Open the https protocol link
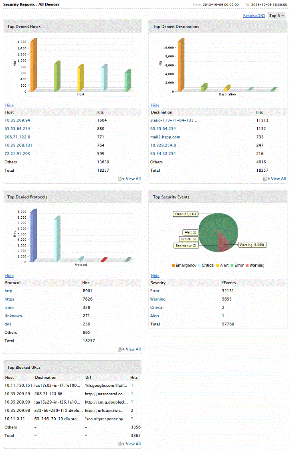 (x=9, y=299)
